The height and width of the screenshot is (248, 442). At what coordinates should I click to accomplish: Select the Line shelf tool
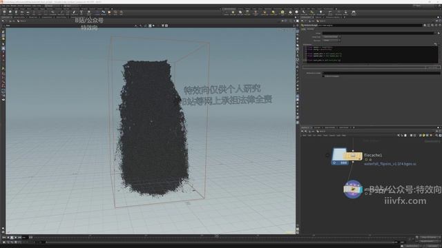(39, 12)
